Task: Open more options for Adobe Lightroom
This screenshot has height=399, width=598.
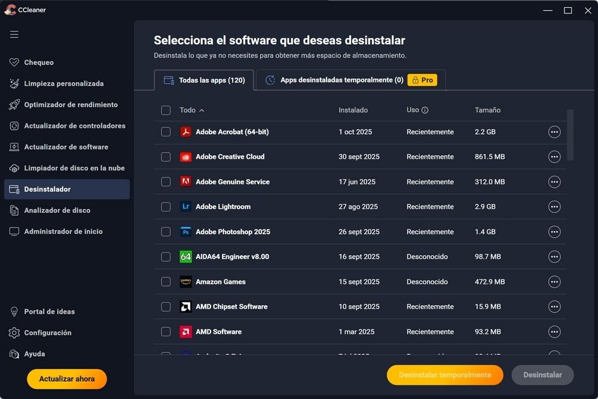Action: [x=554, y=207]
